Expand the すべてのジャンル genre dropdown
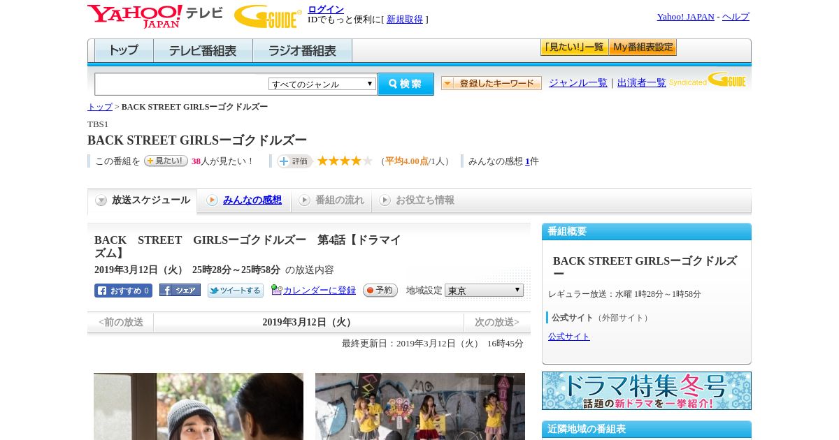This screenshot has width=839, height=440. point(322,84)
